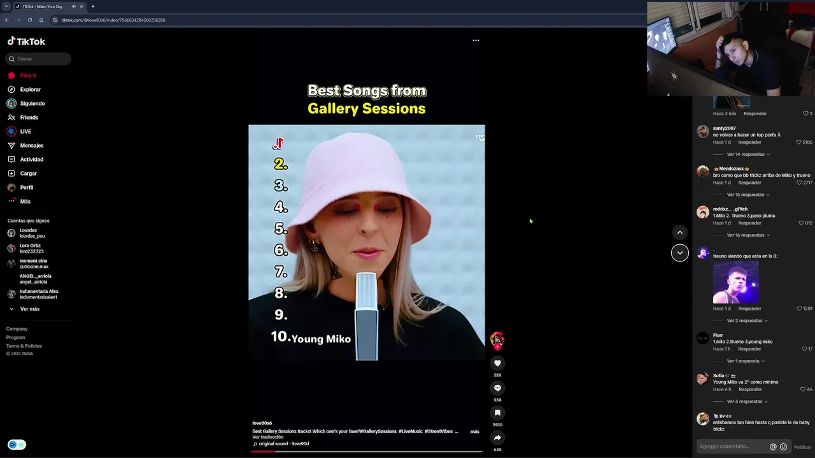This screenshot has height=458, width=815.
Task: Open the Más menu with three dots
Action: (19, 202)
